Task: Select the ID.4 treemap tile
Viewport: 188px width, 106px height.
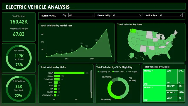Action: point(181,87)
